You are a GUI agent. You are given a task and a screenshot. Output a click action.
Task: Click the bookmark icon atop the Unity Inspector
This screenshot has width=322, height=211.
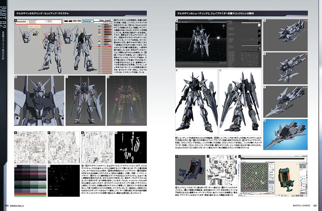pos(259,25)
